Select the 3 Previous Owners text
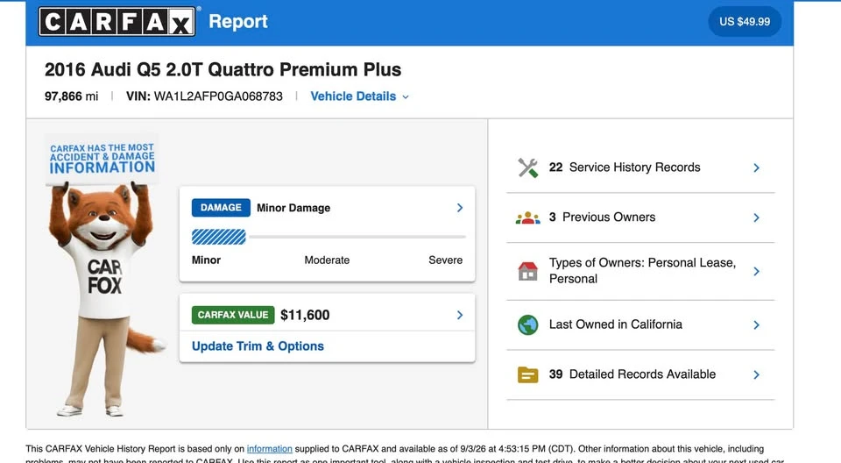Viewport: 841px width, 463px height. [x=602, y=217]
